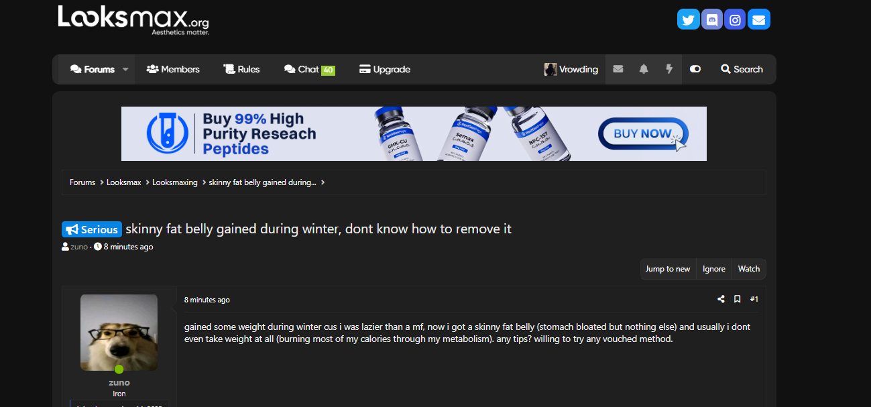The height and width of the screenshot is (407, 871).
Task: Open the lightning bolt what's new icon
Action: (669, 69)
